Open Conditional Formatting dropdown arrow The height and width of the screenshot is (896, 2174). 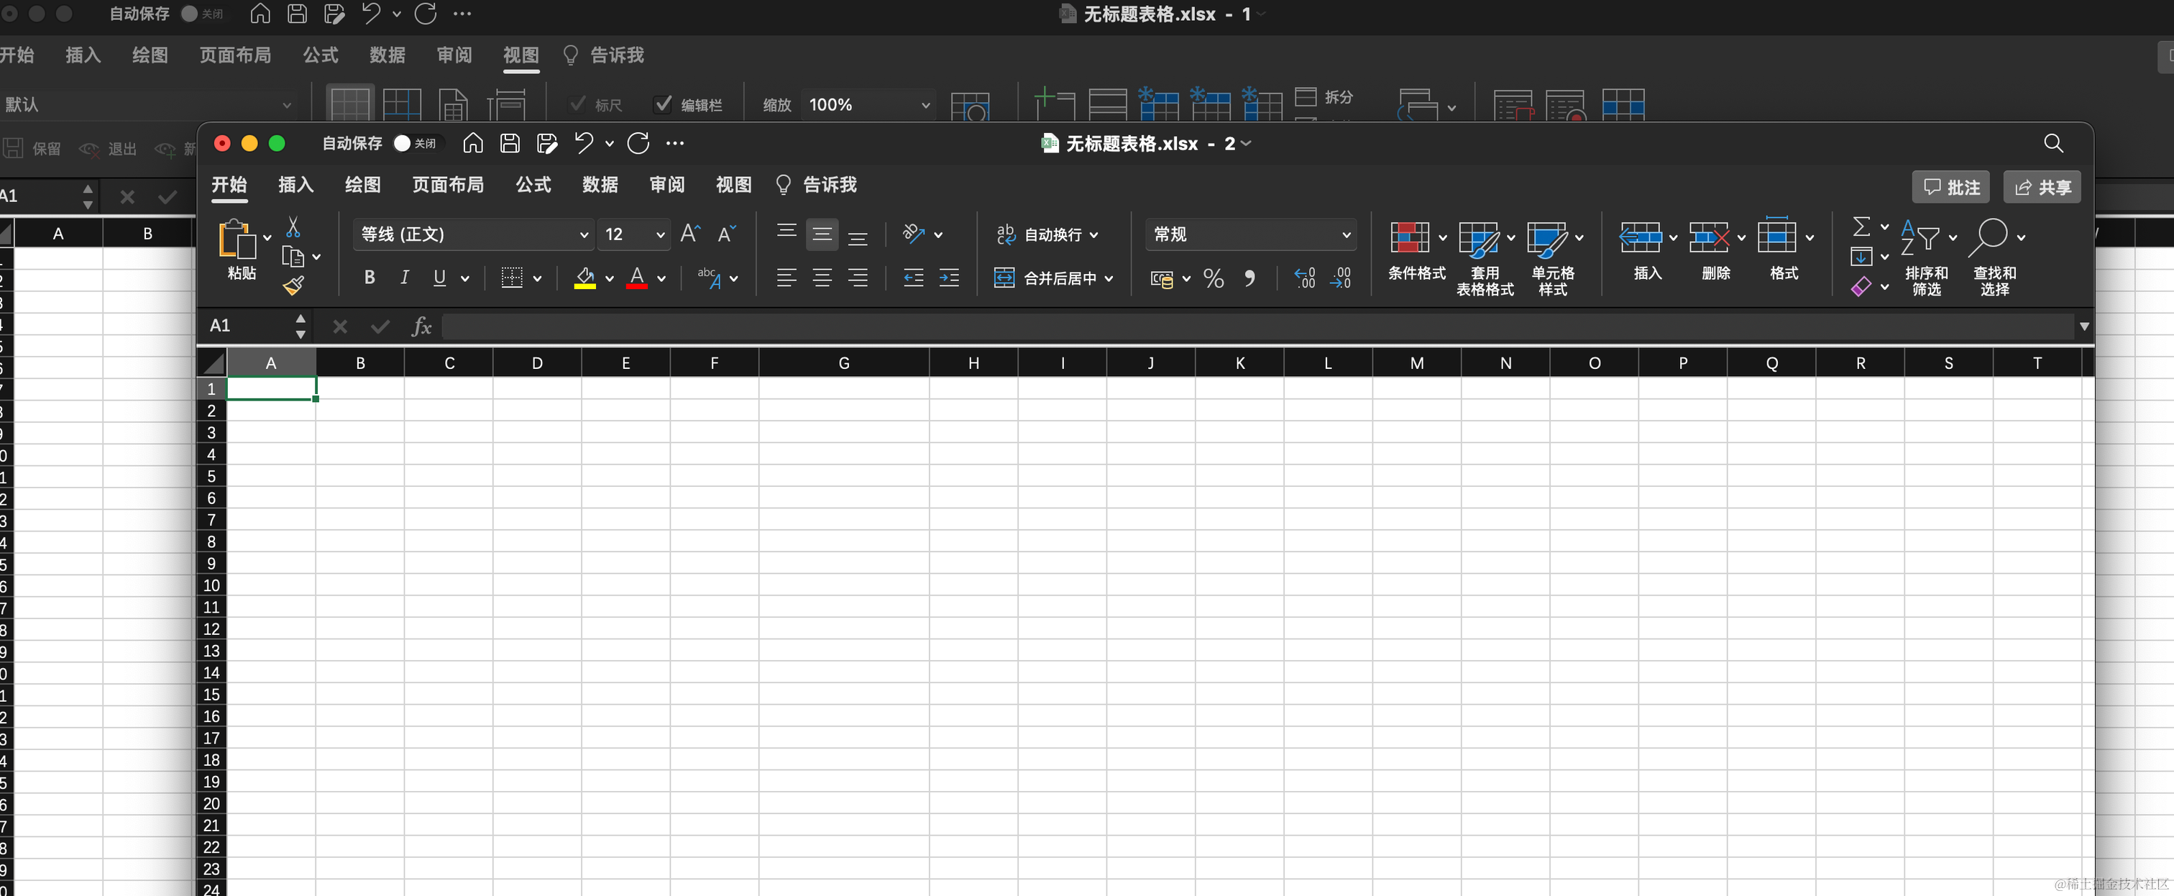(1442, 238)
